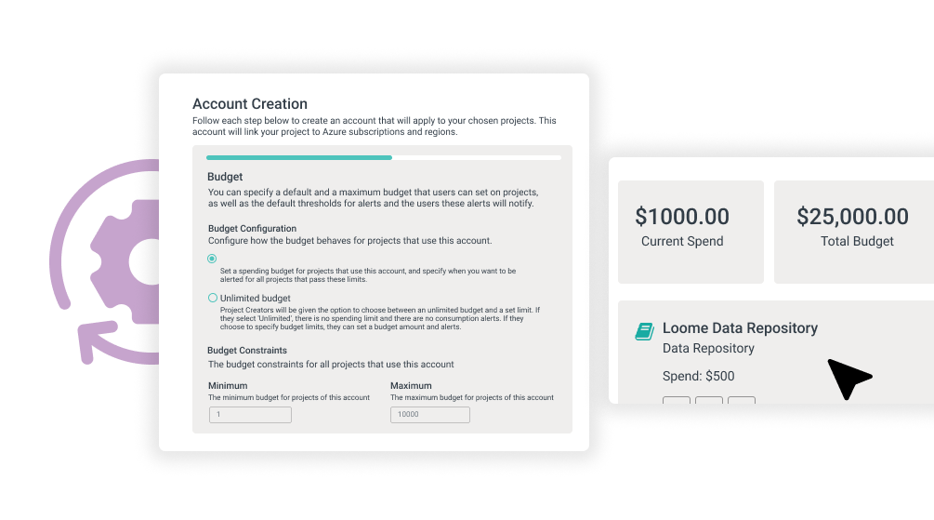This screenshot has width=934, height=520.
Task: Click the first small box under Spend: $500
Action: (x=677, y=400)
